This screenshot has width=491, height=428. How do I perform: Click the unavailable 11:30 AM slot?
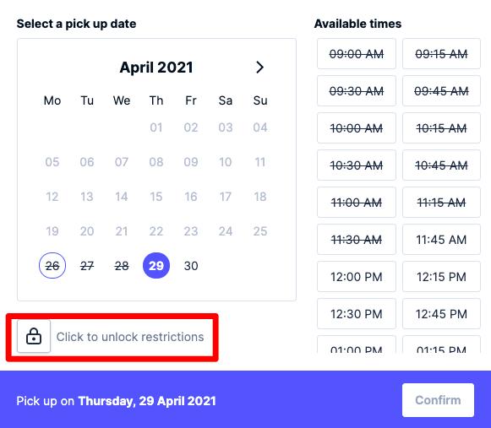click(x=357, y=240)
